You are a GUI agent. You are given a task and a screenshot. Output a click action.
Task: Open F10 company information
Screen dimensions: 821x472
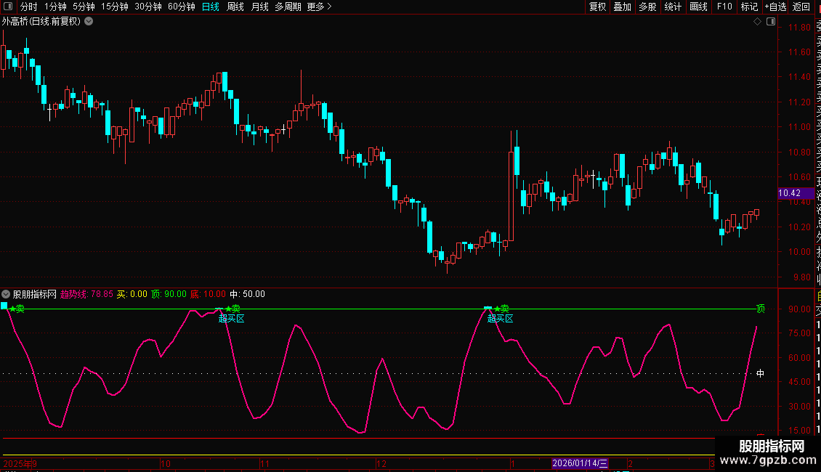coord(724,7)
